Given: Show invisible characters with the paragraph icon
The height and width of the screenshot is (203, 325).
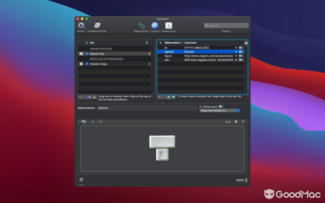Looking at the screenshot, I should click(x=243, y=122).
